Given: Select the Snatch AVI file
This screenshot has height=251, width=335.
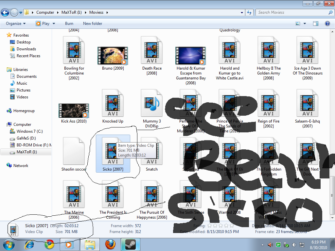Looking at the screenshot, I should pos(152,154).
